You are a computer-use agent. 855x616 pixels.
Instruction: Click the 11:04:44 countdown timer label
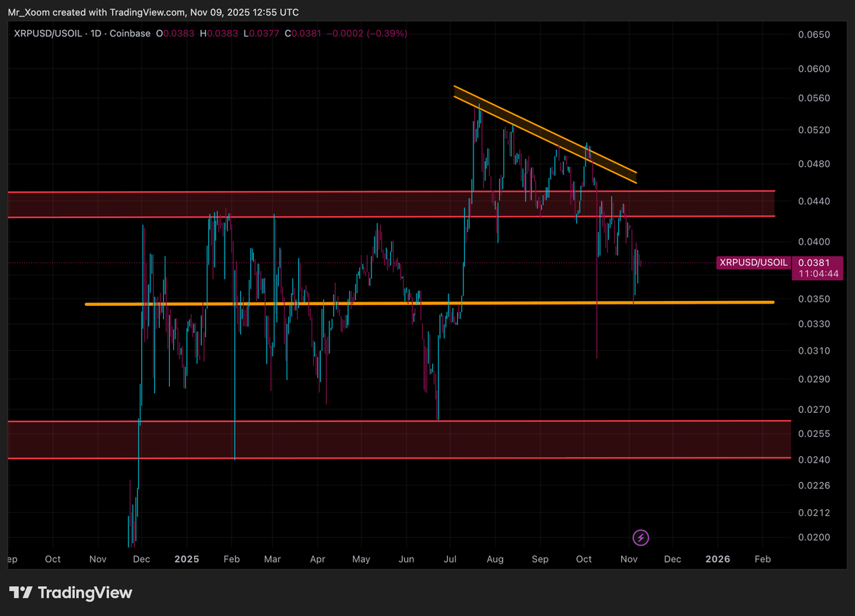(x=819, y=274)
